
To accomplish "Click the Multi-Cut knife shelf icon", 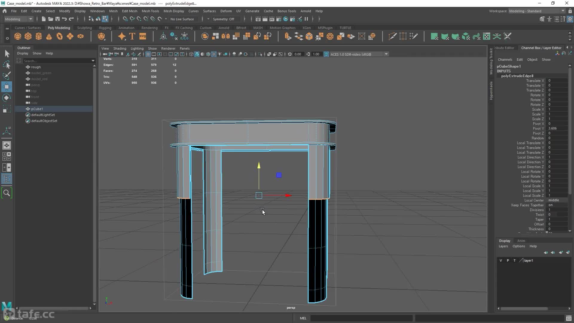I will click(392, 36).
